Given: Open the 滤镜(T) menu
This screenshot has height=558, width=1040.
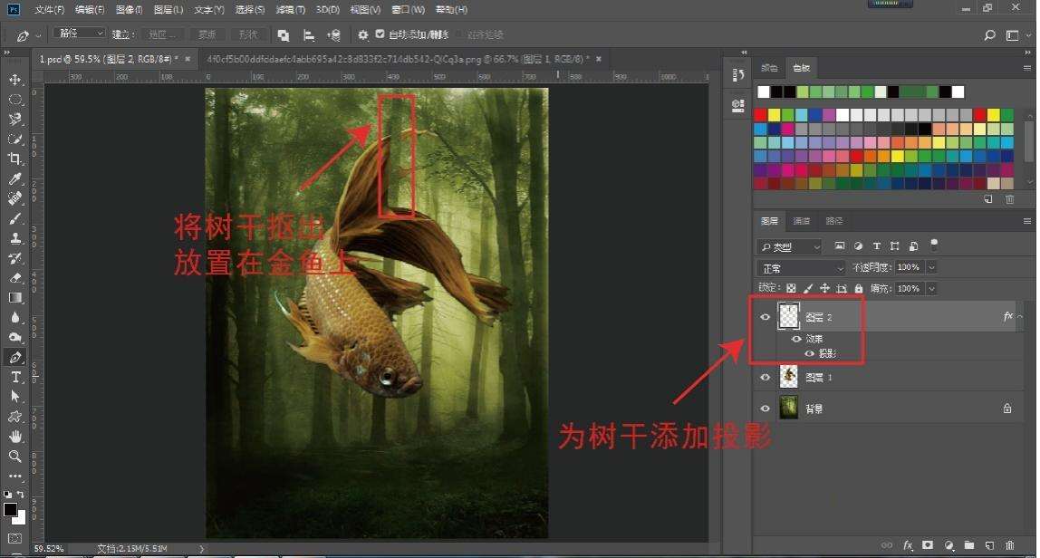Looking at the screenshot, I should tap(291, 10).
